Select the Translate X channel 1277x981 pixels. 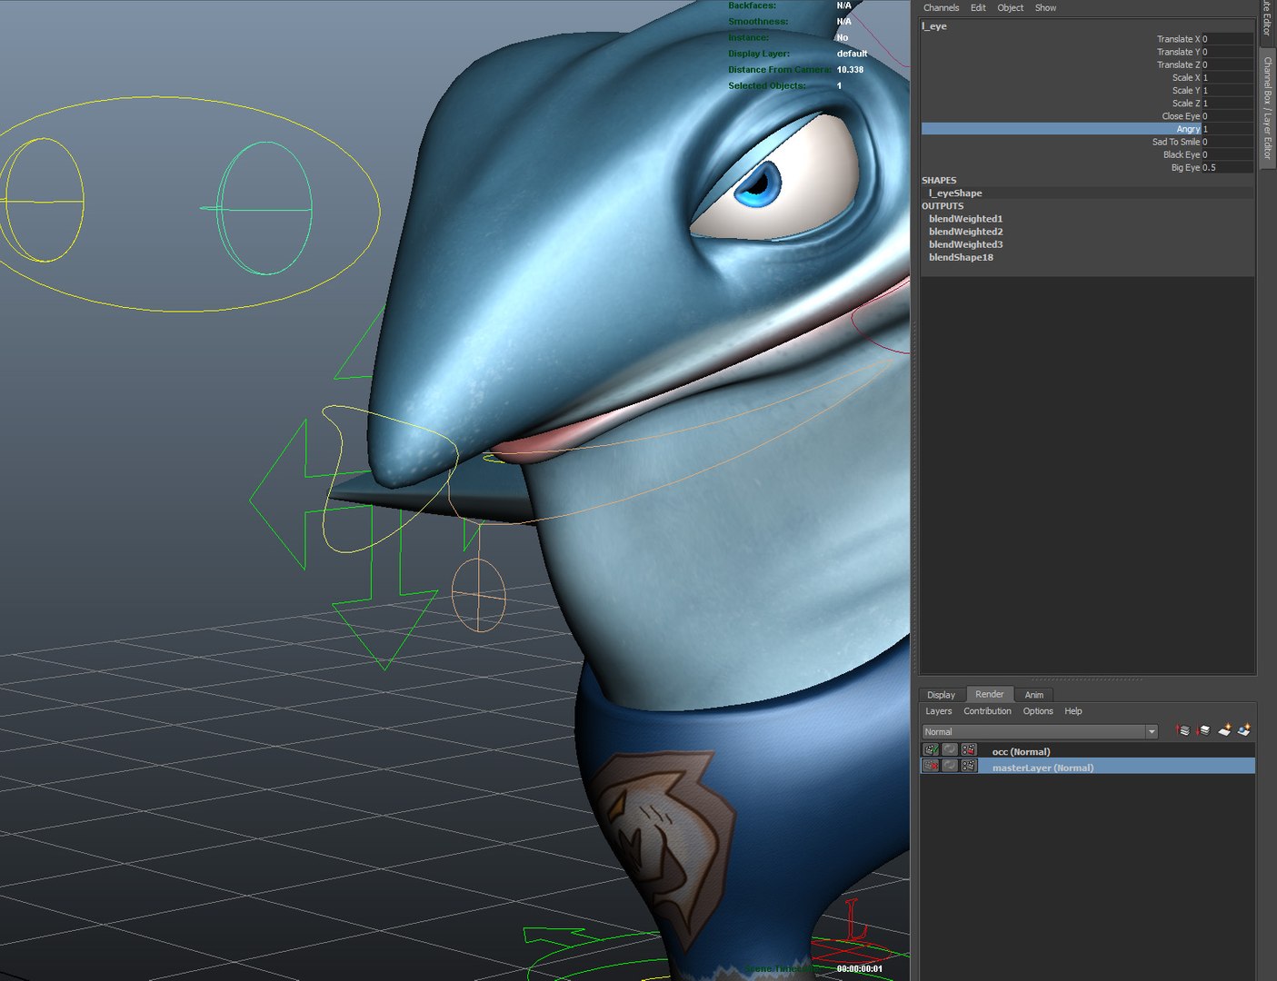1178,39
